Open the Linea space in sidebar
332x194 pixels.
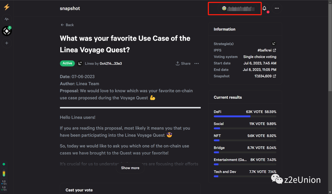click(x=6, y=31)
